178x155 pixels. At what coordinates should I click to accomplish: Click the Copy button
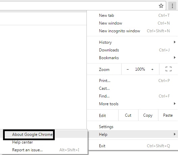(x=148, y=115)
